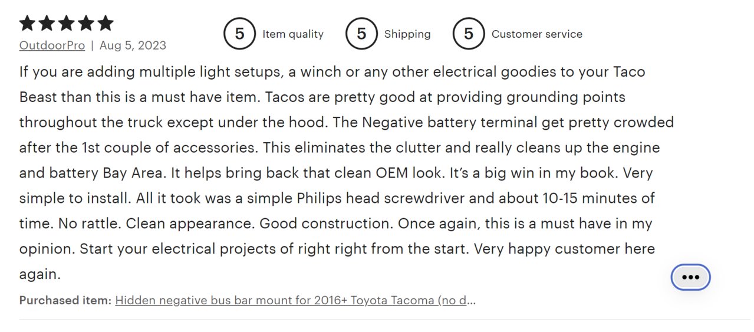Click the Shipping label
Screen dimensions: 754x332
407,34
